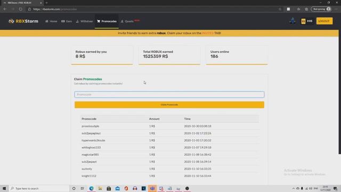
Task: Click the Time column header
Action: coord(187,119)
